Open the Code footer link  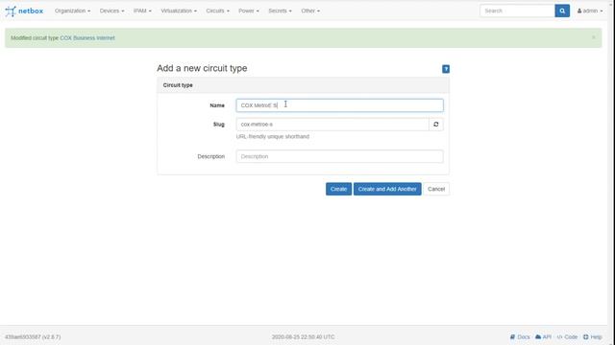pyautogui.click(x=567, y=336)
